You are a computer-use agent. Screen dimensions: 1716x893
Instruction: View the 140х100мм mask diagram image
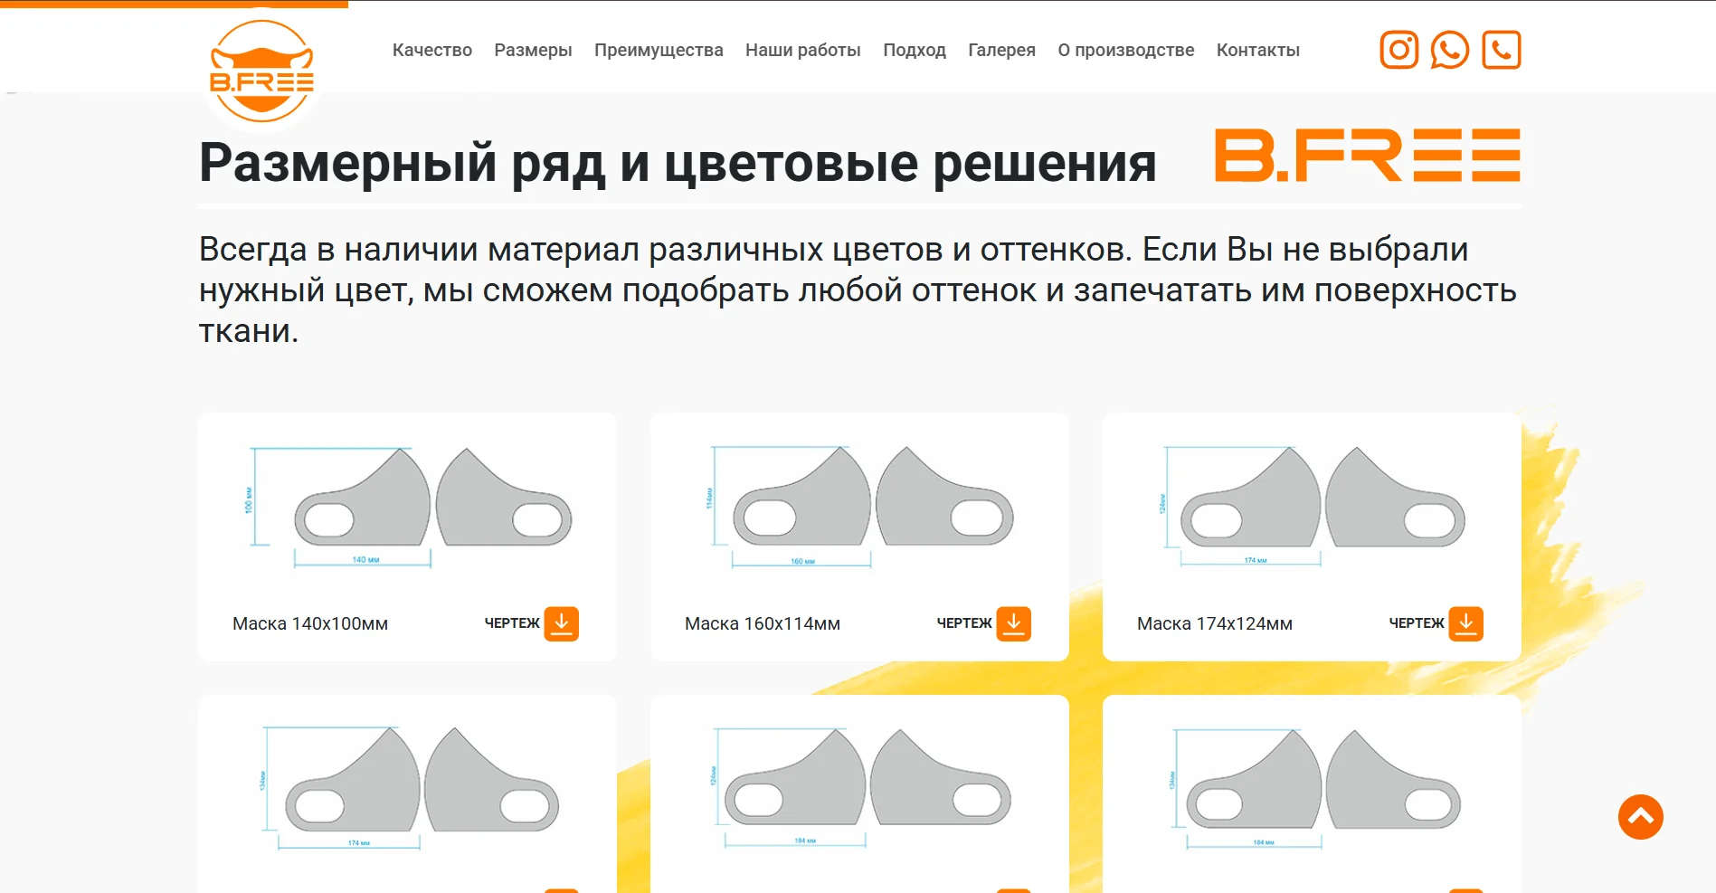point(408,508)
